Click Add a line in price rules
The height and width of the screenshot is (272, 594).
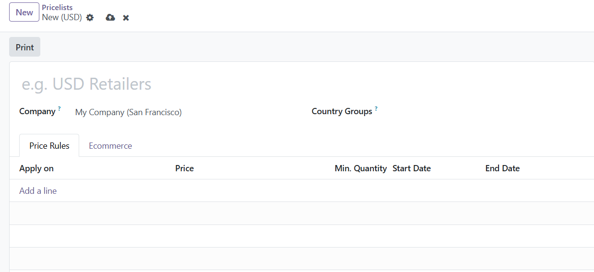pos(38,191)
